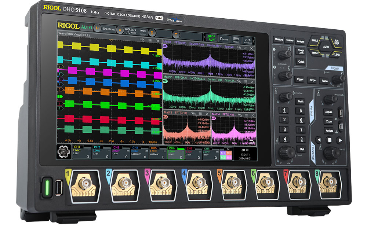Open the Waveform View hamburger menu
Screen dimensions: 367x228
click(x=150, y=40)
